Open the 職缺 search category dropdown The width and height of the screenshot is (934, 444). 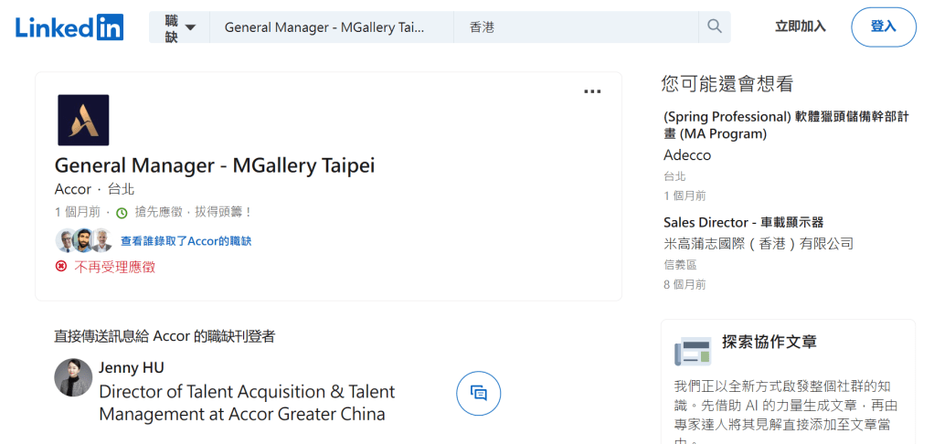(x=180, y=27)
